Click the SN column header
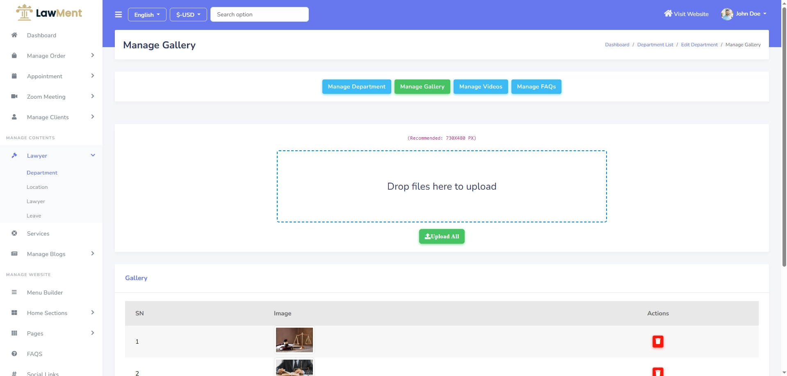 (x=139, y=313)
